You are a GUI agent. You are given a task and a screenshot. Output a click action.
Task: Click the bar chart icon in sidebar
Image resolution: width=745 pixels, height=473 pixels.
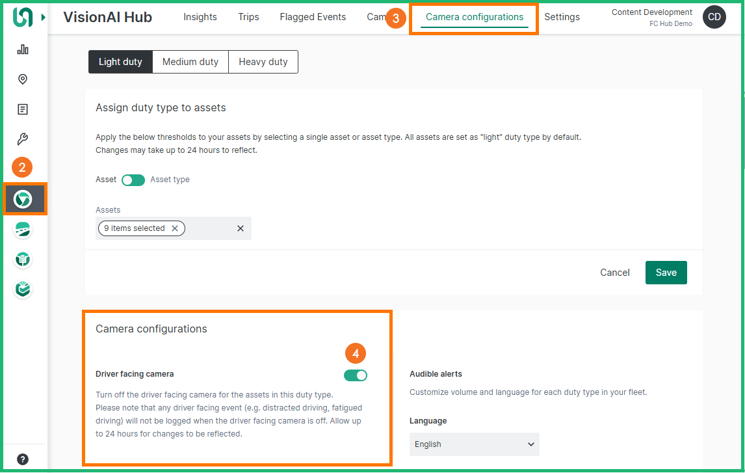click(23, 49)
